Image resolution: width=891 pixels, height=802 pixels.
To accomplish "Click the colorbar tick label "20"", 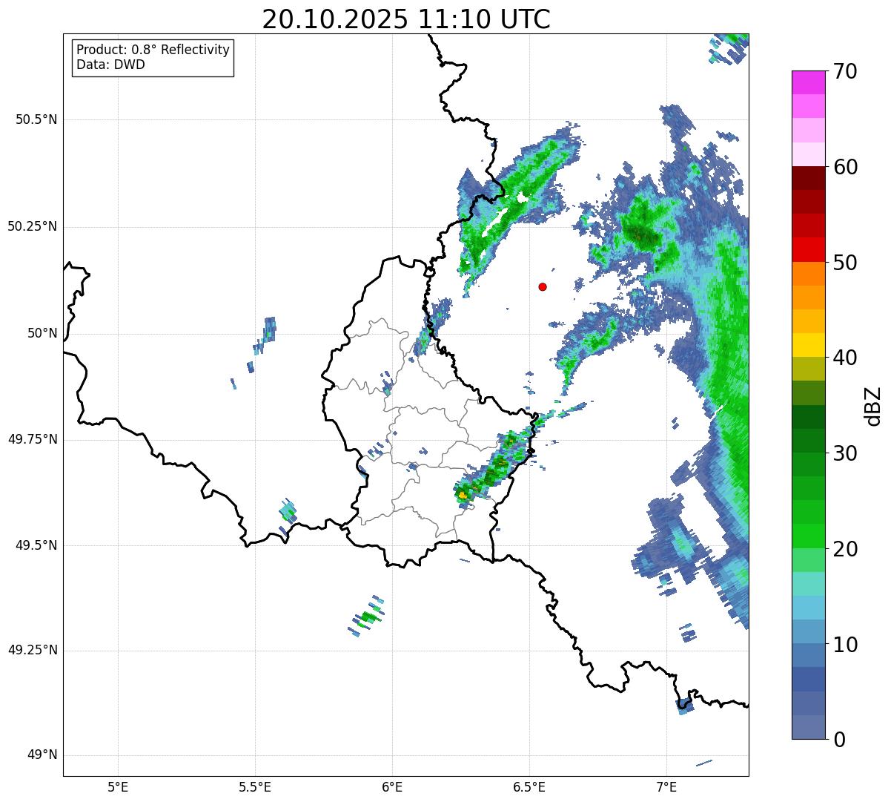I will point(845,549).
